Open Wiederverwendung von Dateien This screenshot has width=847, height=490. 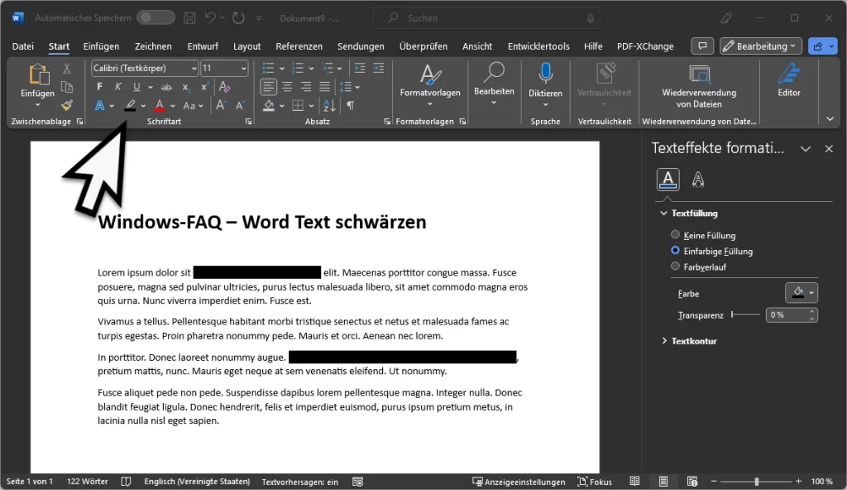tap(699, 85)
